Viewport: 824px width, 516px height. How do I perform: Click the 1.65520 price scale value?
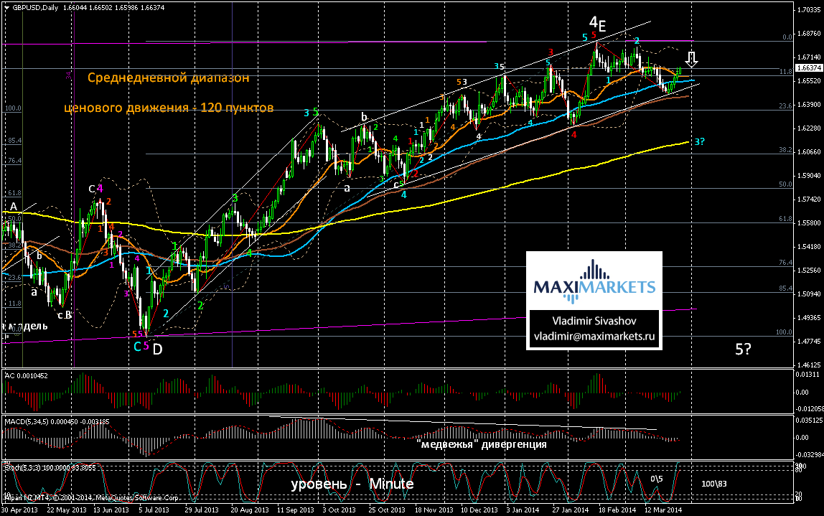pyautogui.click(x=810, y=81)
